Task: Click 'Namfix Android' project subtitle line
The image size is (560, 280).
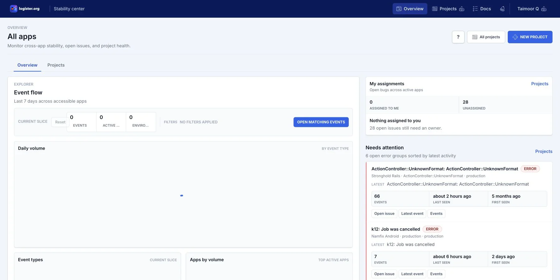Action: click(x=407, y=236)
